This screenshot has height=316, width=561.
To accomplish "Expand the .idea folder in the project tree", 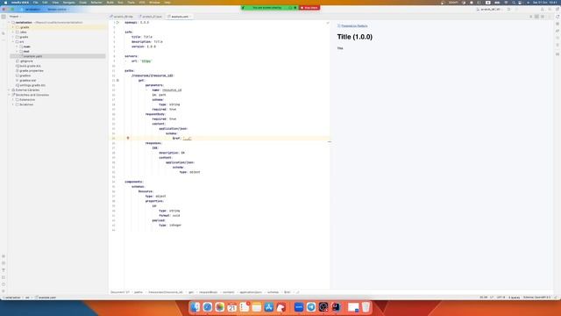I will [x=13, y=32].
